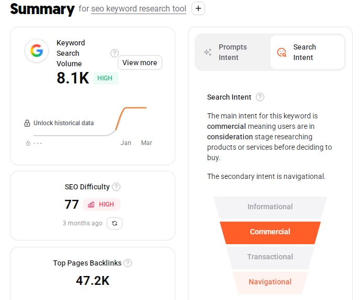
Task: Click the plus icon beside the keyword
Action: click(x=198, y=8)
